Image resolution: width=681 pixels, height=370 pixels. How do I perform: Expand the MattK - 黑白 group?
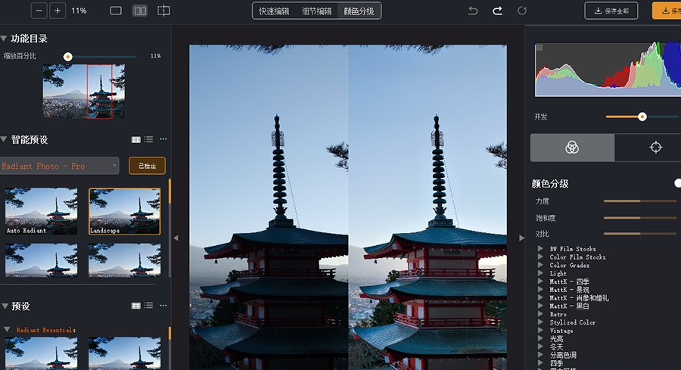point(540,306)
